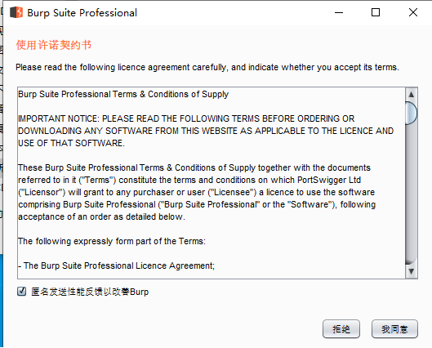The image size is (432, 348).
Task: Click the licence scrollbar up arrow
Action: (x=412, y=95)
